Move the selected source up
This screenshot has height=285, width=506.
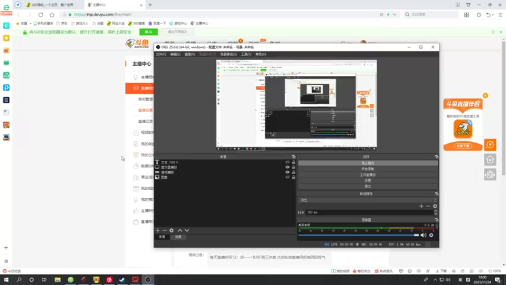(x=180, y=231)
